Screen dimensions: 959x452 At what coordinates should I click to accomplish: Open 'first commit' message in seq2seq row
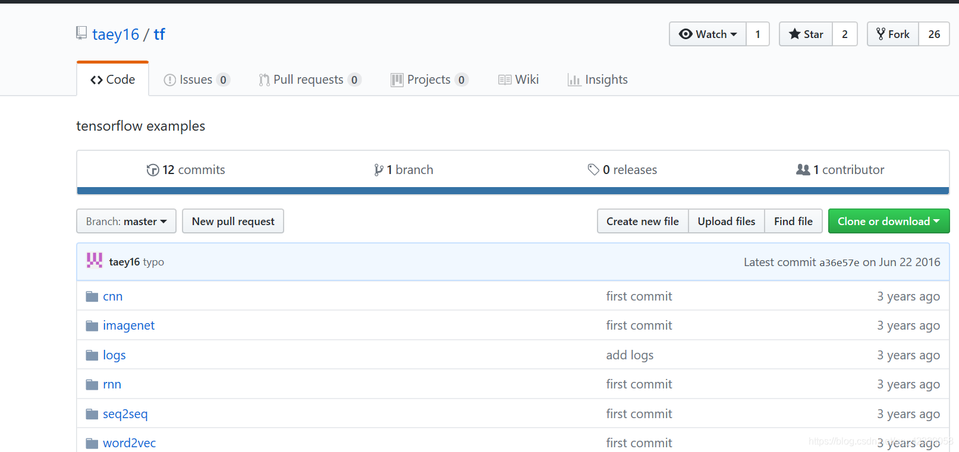click(x=639, y=414)
